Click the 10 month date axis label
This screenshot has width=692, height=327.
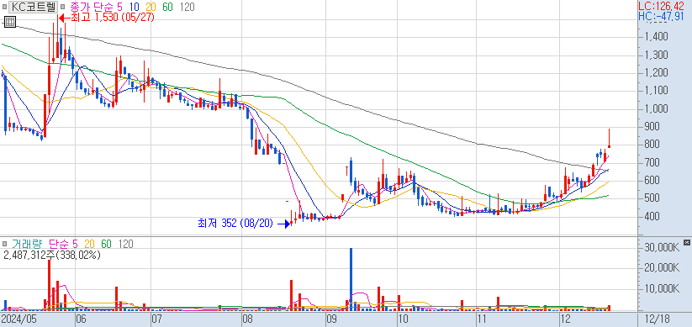tap(403, 319)
